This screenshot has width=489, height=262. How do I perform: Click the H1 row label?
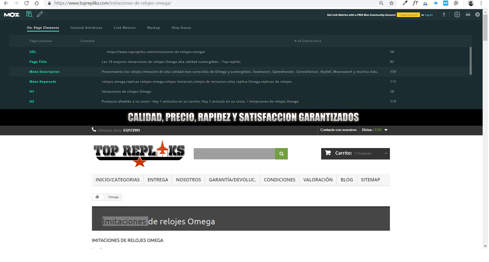tap(32, 92)
